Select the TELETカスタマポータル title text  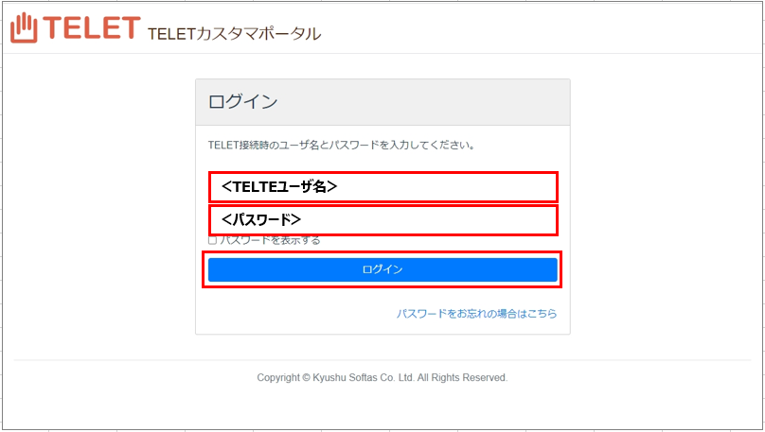234,34
